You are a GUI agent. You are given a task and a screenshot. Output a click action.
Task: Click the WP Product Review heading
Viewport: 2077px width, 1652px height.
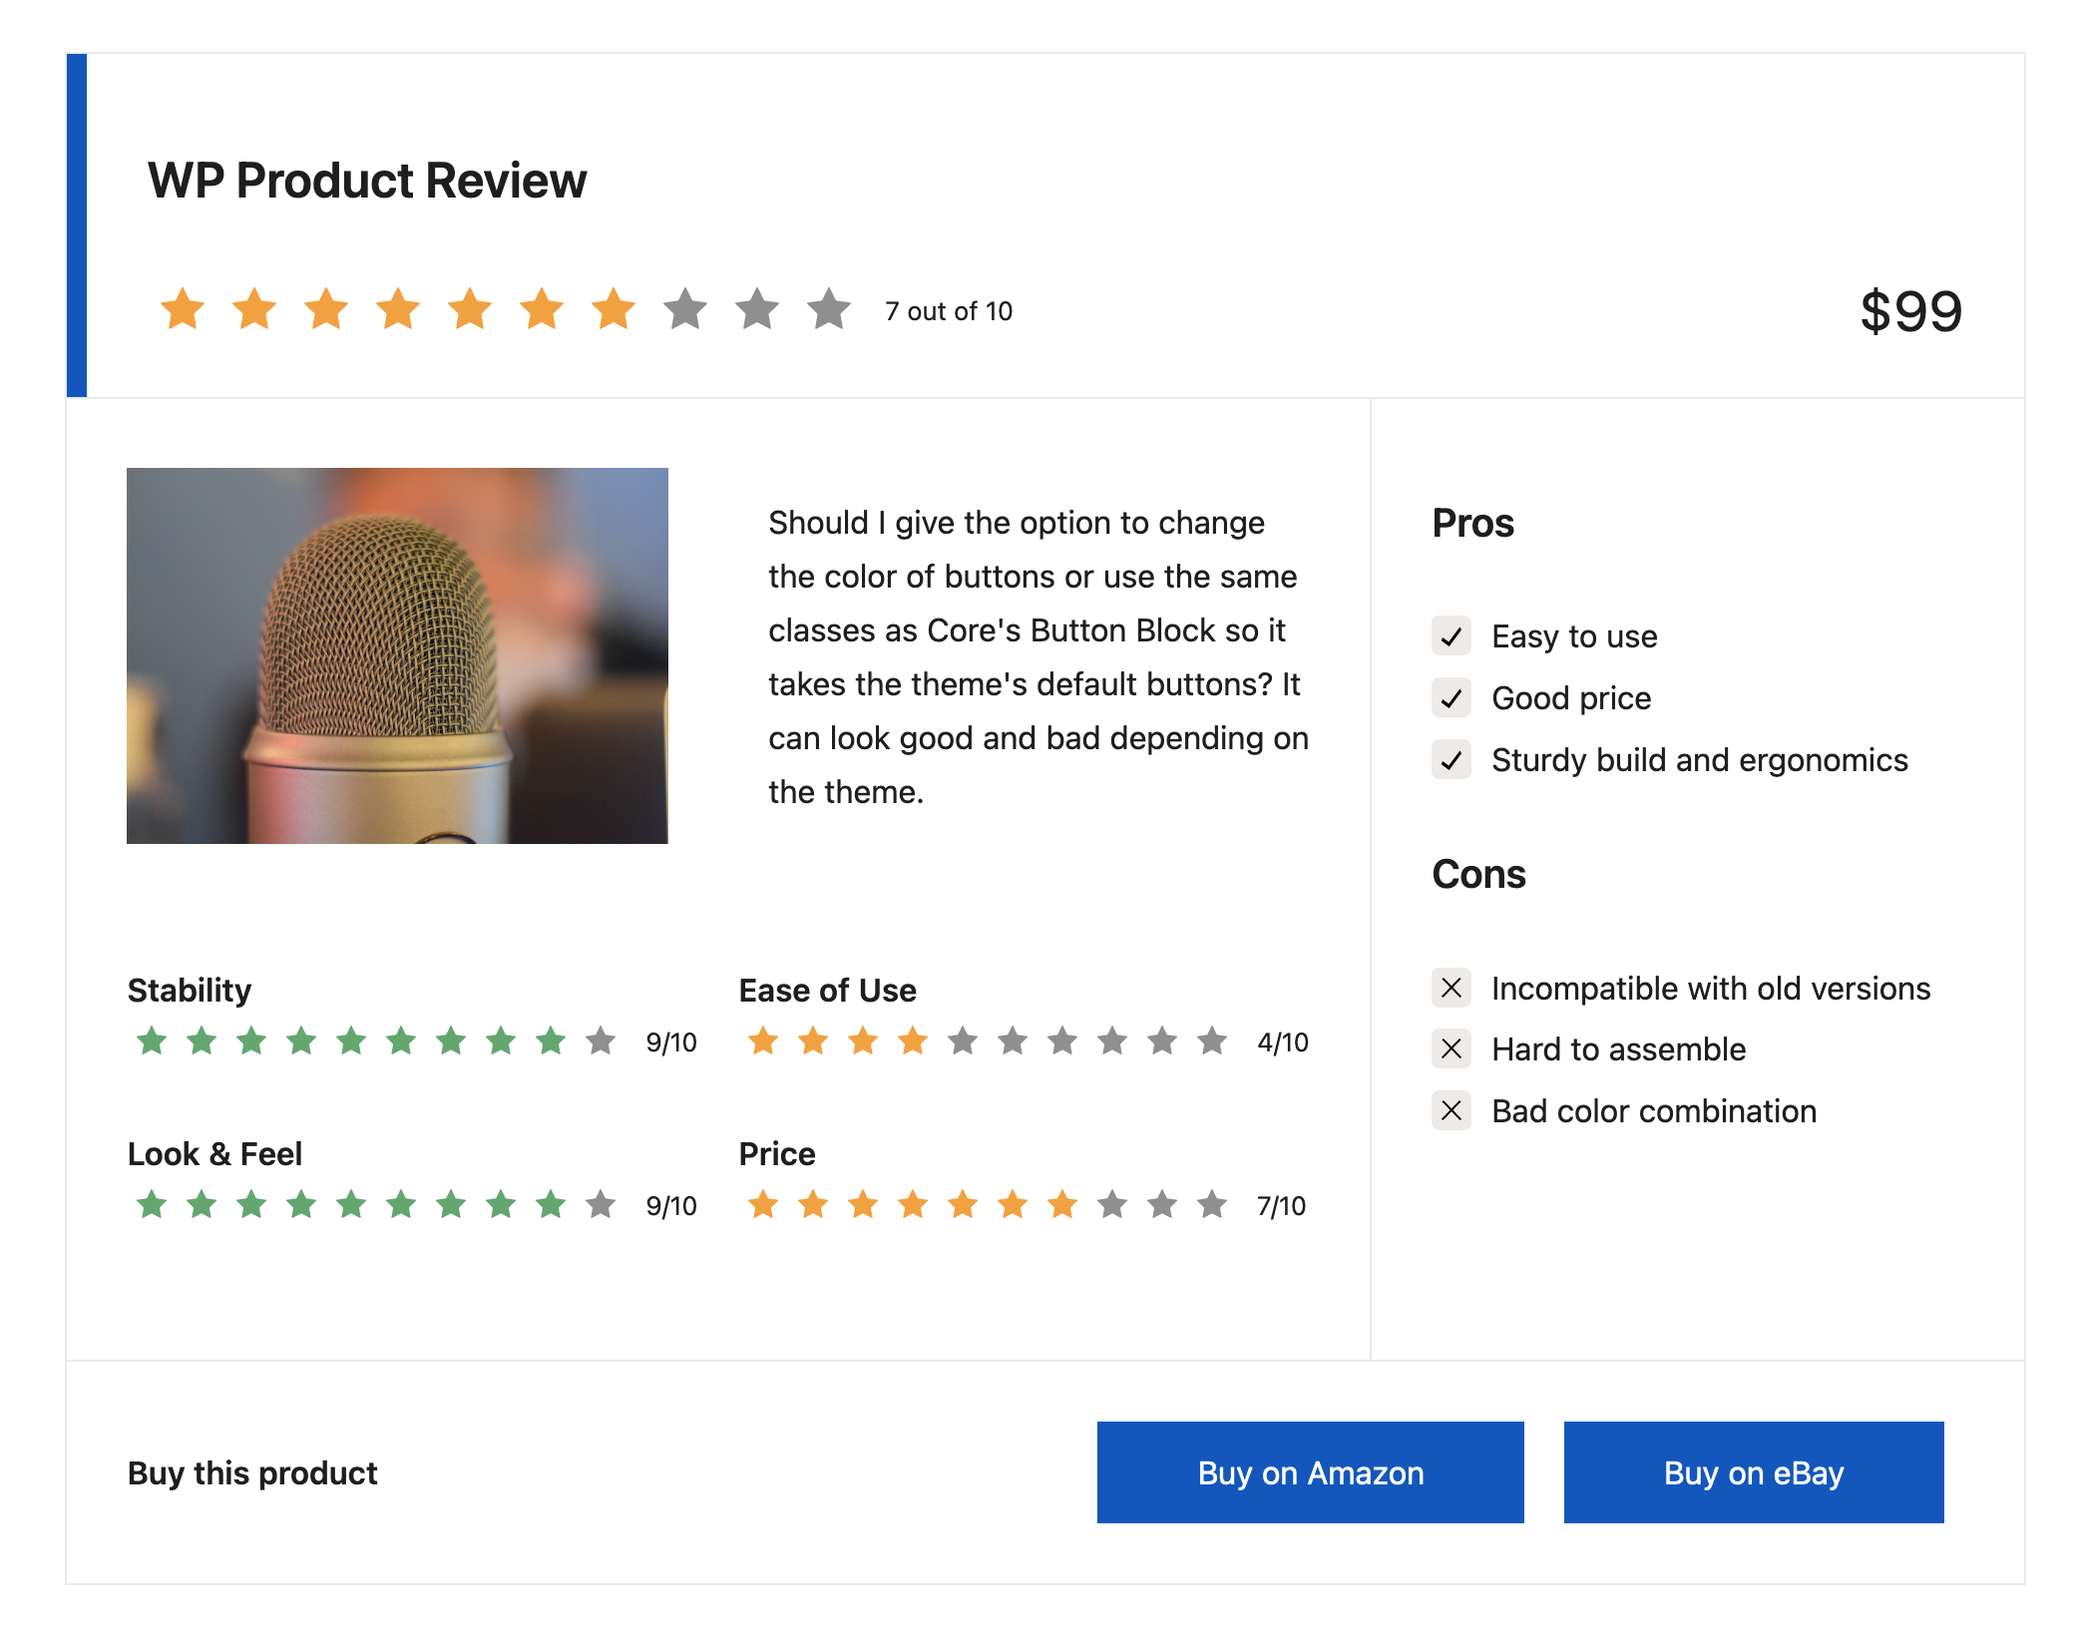coord(366,180)
